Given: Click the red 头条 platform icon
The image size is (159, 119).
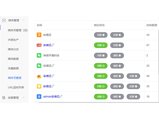Looking at the screenshot, I should click(39, 45).
